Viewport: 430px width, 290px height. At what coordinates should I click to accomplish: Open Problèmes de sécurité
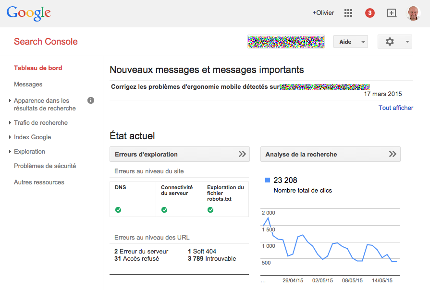pos(45,166)
